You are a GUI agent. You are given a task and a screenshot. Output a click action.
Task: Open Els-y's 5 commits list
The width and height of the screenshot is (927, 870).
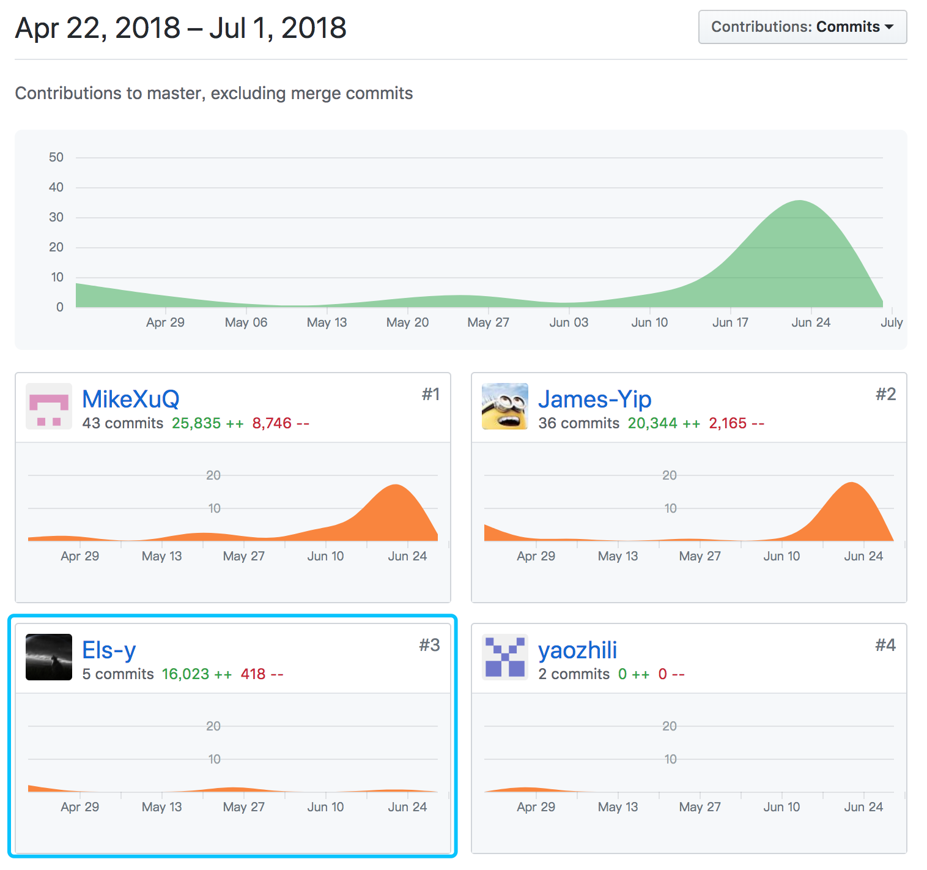pyautogui.click(x=118, y=674)
